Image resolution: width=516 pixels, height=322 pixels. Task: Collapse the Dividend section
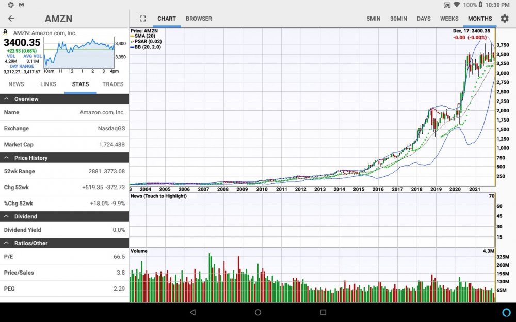64,216
